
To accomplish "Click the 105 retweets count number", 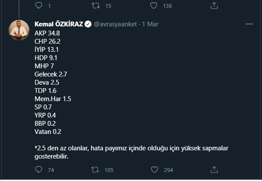I will (x=109, y=170).
